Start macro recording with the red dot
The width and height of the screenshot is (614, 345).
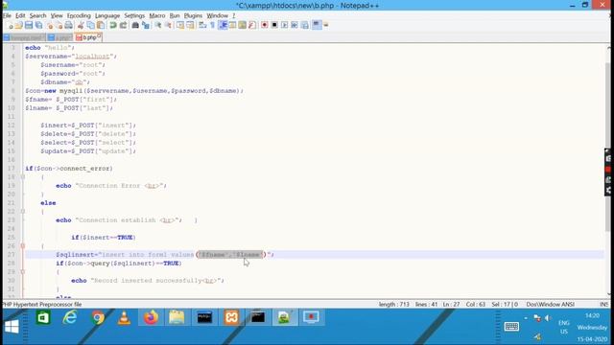tap(265, 26)
